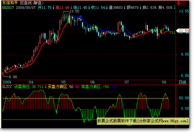Select the stock name 东信和平
This screenshot has width=194, height=133.
click(10, 3)
